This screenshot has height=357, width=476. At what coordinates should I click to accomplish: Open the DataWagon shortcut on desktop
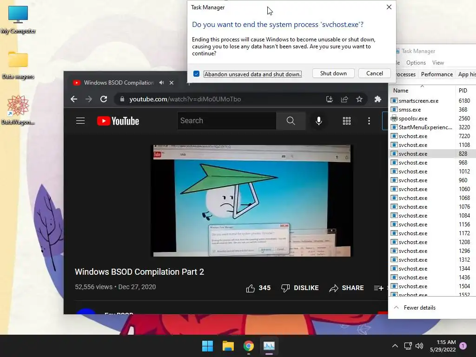tap(18, 110)
